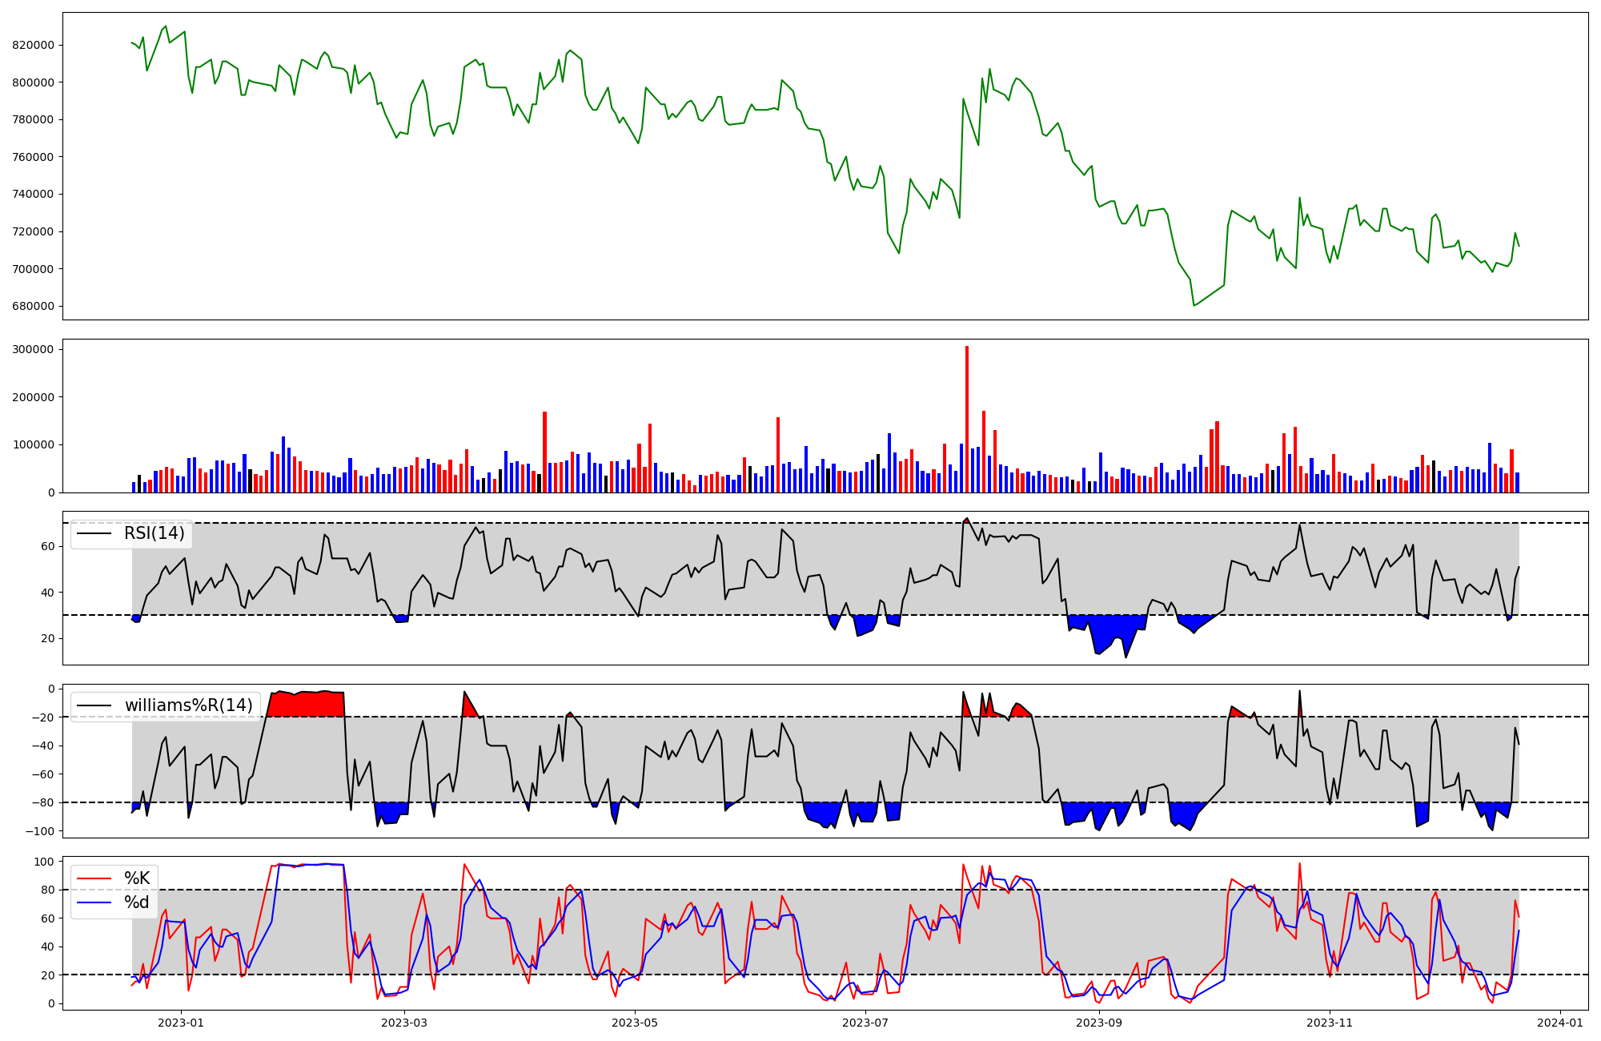Click the 2023-01 x-axis tick label
The width and height of the screenshot is (1601, 1041).
click(x=181, y=1023)
